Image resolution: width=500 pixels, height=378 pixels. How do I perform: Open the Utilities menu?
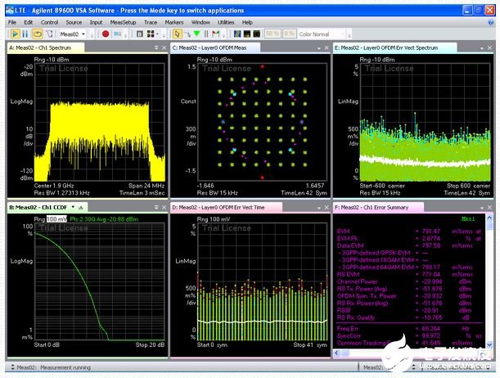(x=226, y=22)
